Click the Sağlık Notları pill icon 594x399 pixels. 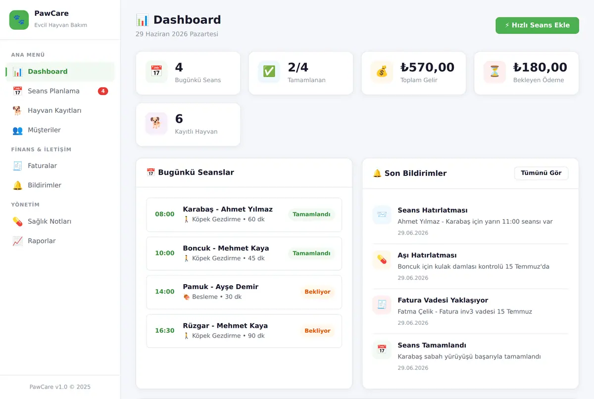click(x=18, y=221)
